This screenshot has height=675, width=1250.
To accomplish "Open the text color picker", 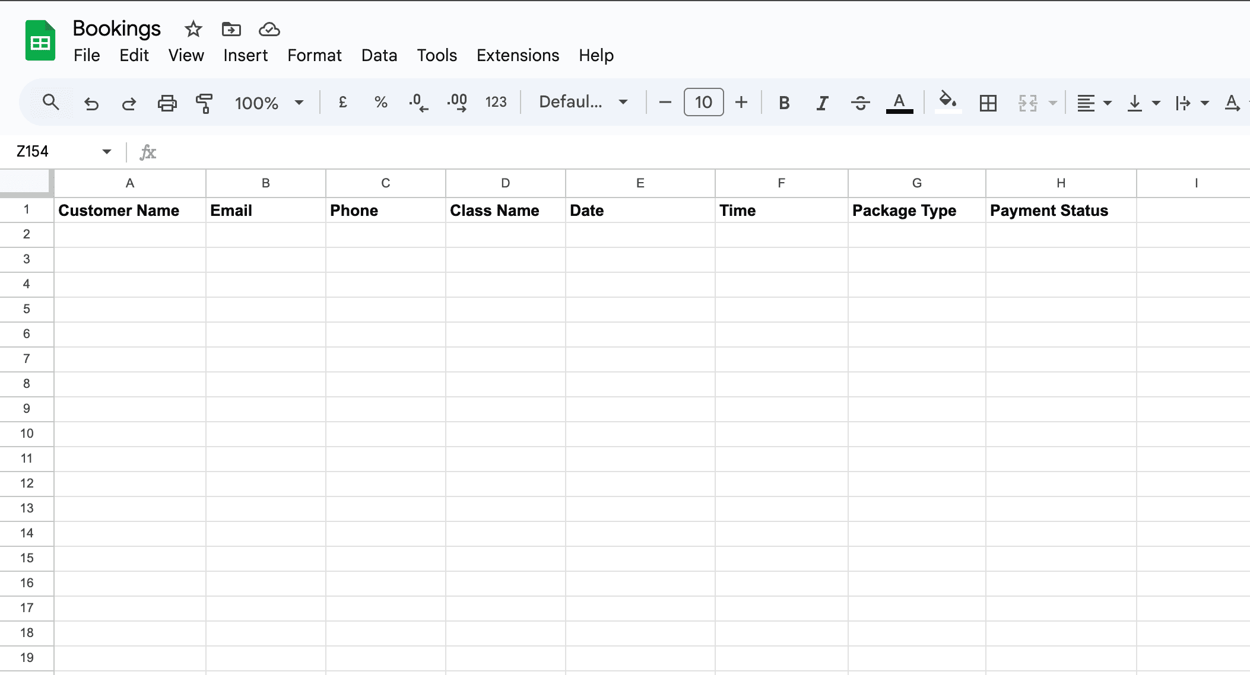I will [900, 102].
